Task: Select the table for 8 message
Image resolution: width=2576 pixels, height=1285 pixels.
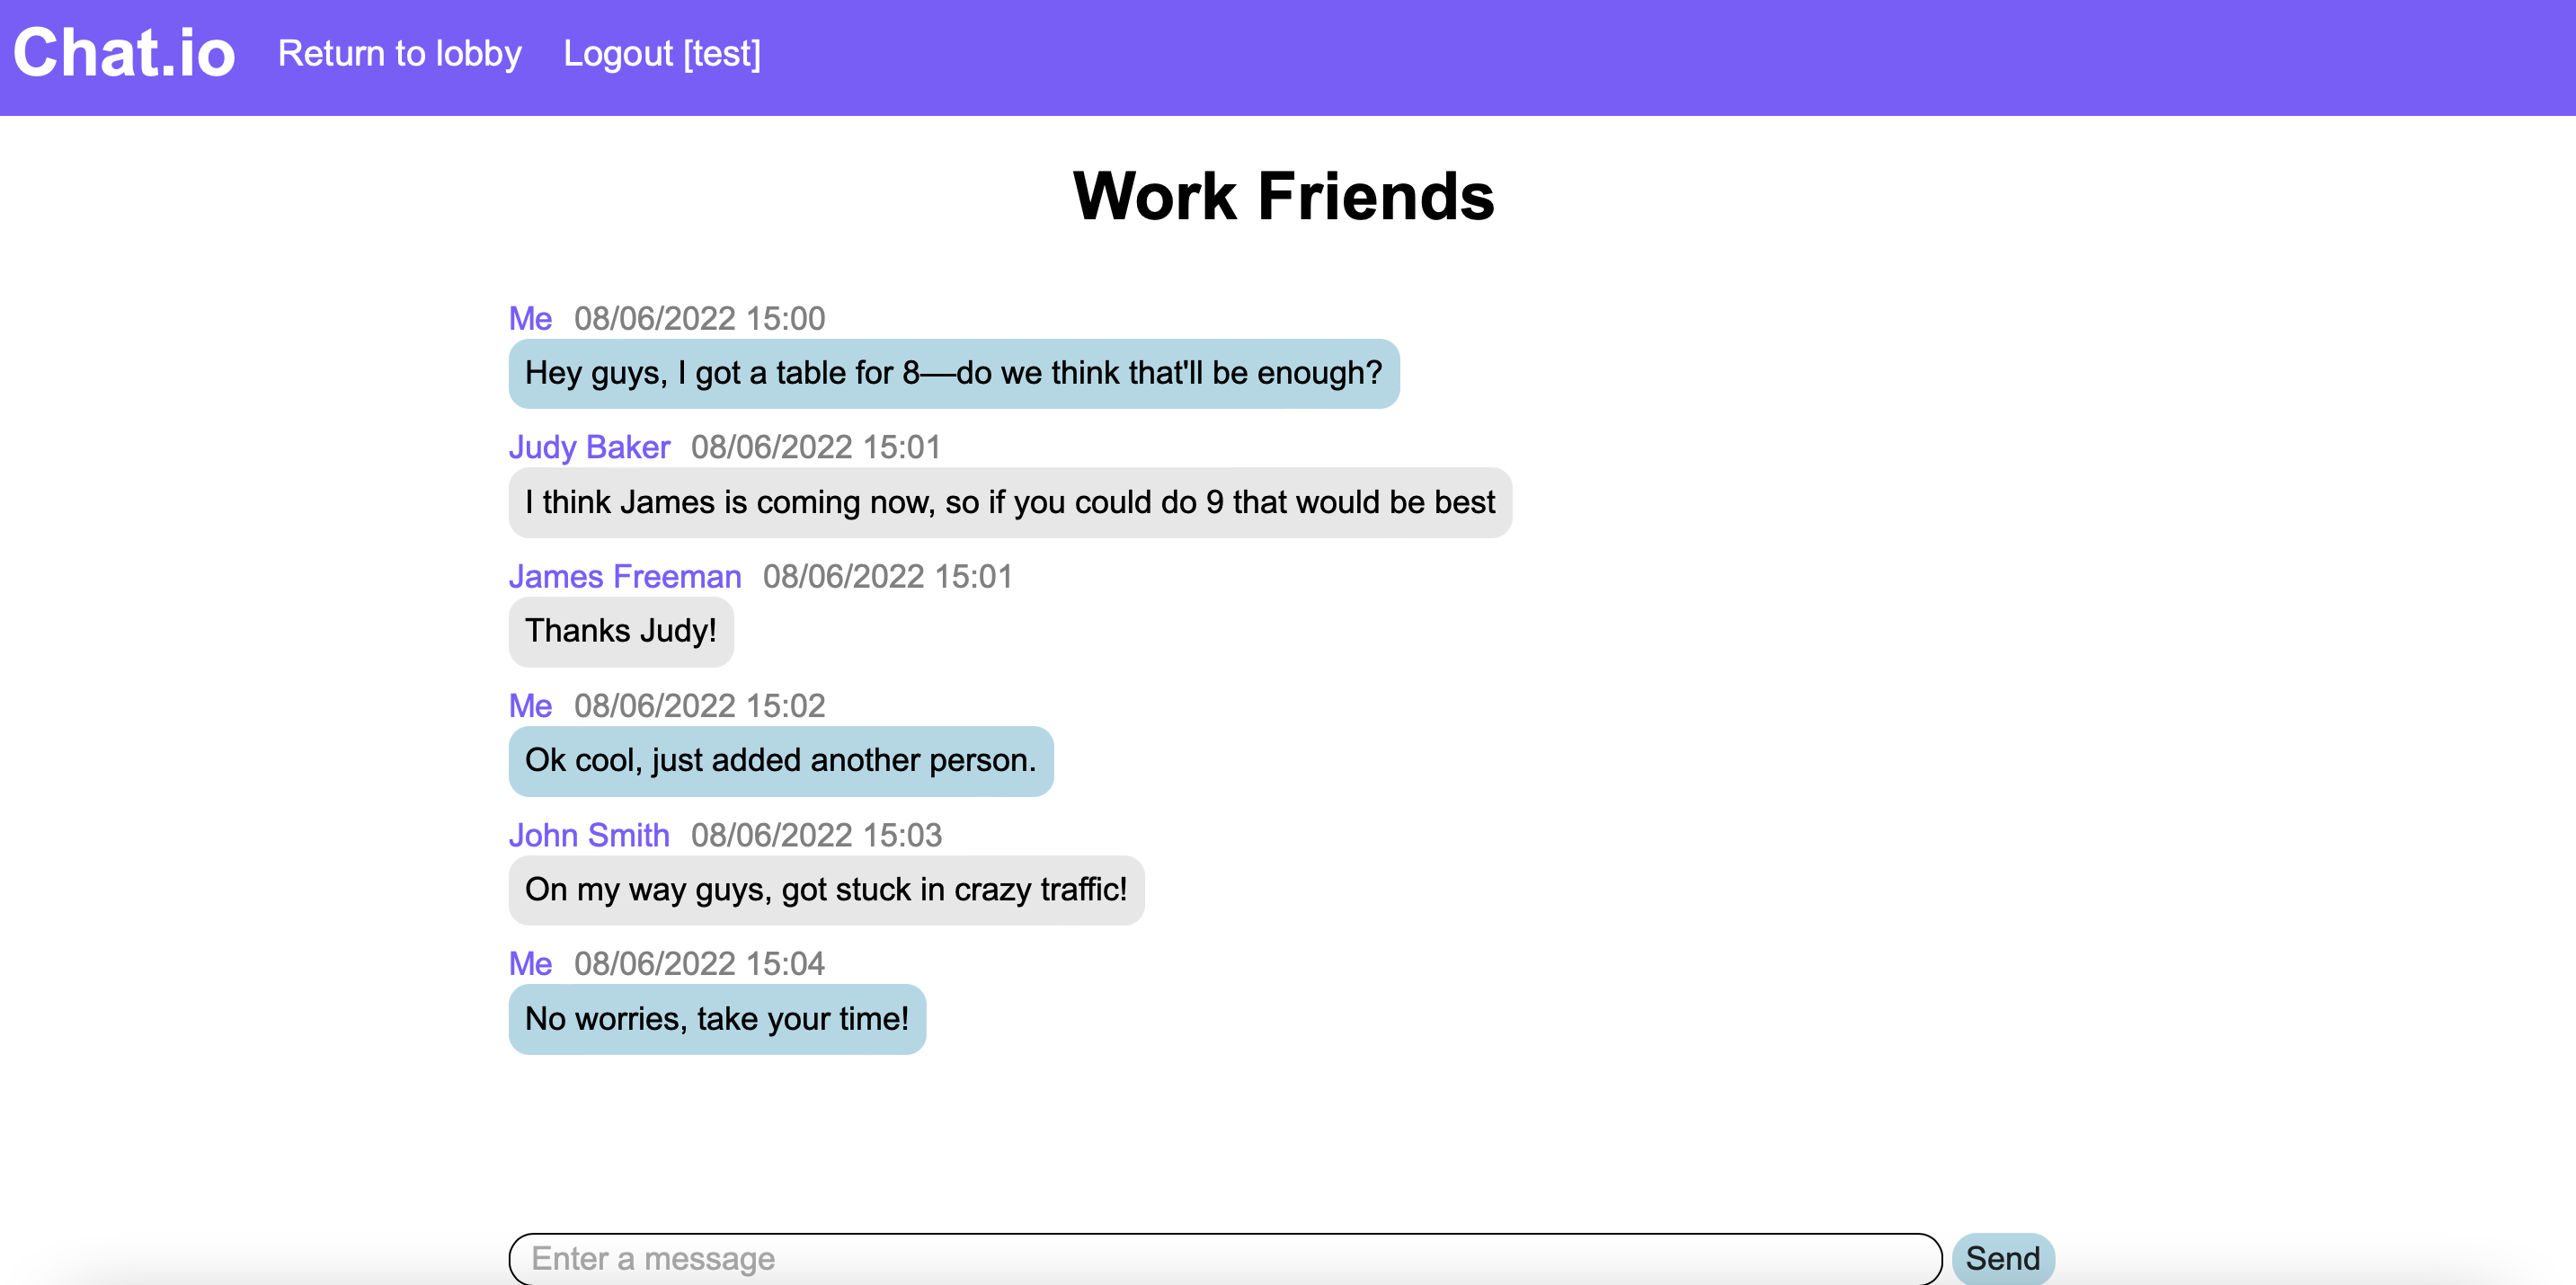Action: [x=953, y=373]
